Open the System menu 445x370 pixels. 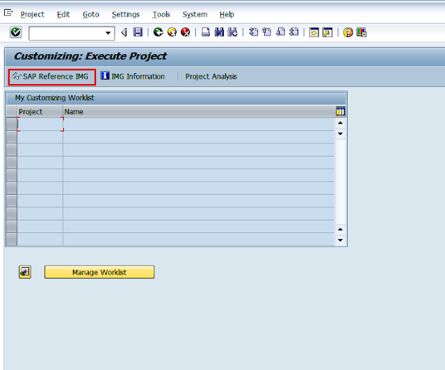point(195,14)
